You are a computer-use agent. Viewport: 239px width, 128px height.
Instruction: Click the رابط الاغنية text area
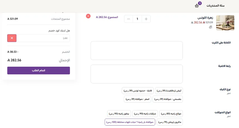(137, 74)
